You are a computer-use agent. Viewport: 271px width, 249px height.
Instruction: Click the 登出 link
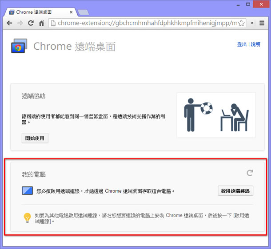[x=242, y=44]
